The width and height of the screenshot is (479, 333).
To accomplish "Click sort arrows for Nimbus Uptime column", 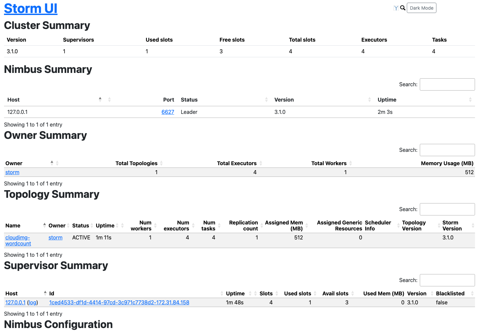I will (470, 100).
